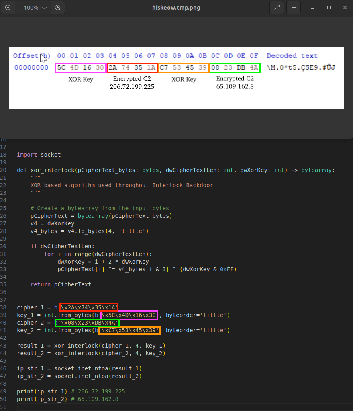Maximize the image viewer window
Screen dimensions: 353x411
(329, 8)
